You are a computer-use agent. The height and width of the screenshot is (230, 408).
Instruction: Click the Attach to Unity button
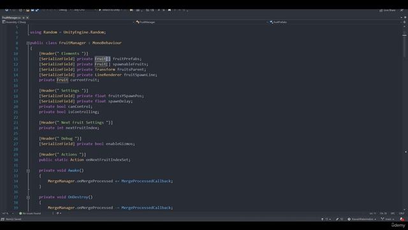click(110, 10)
